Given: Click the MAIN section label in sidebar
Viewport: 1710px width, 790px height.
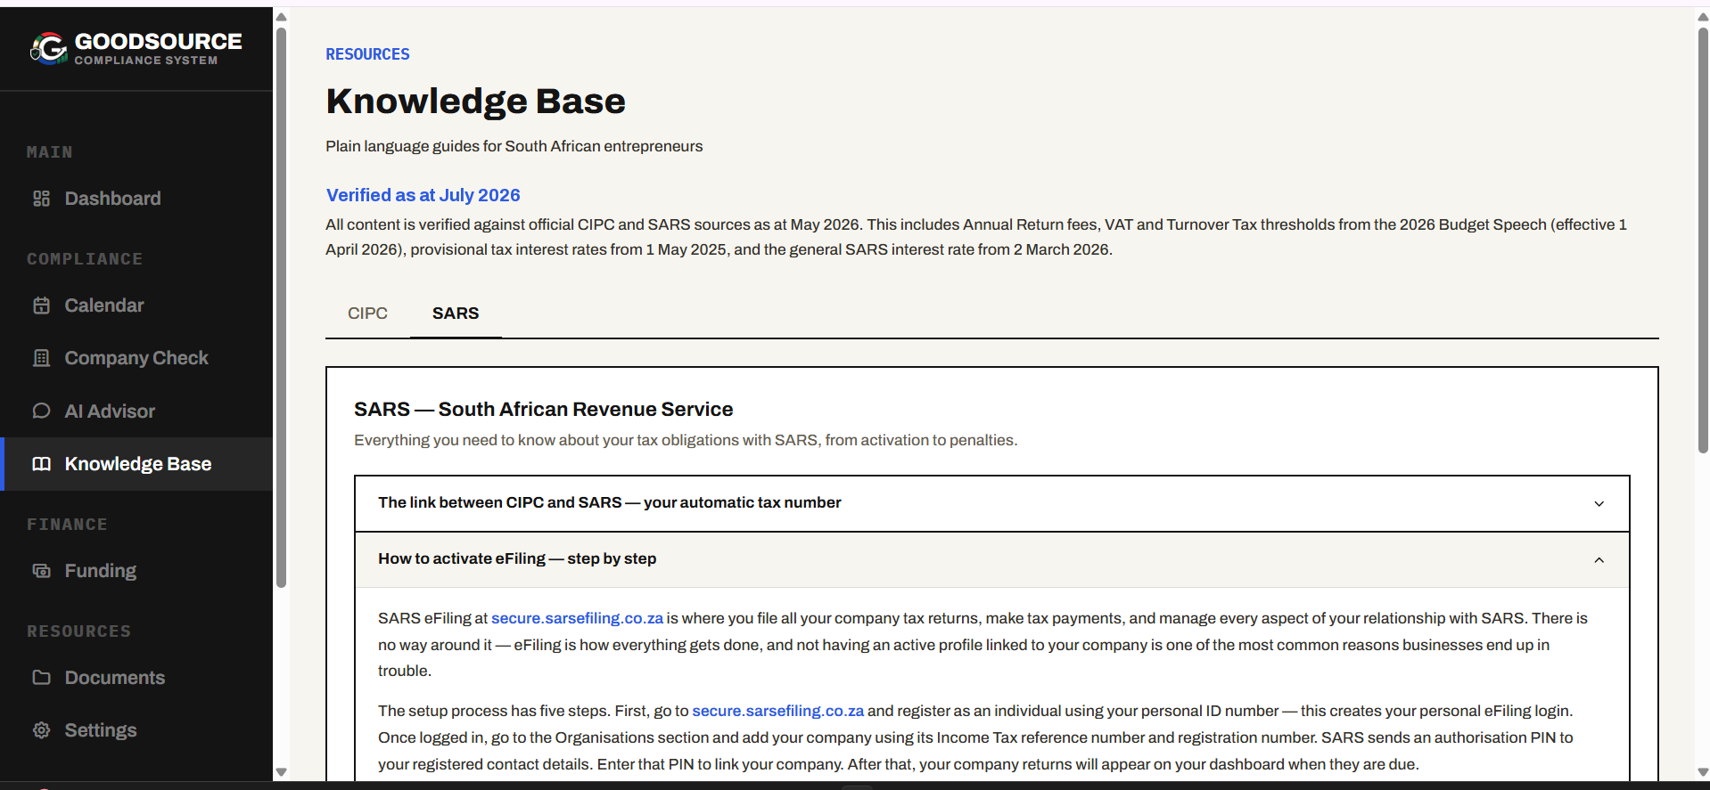Looking at the screenshot, I should point(50,152).
